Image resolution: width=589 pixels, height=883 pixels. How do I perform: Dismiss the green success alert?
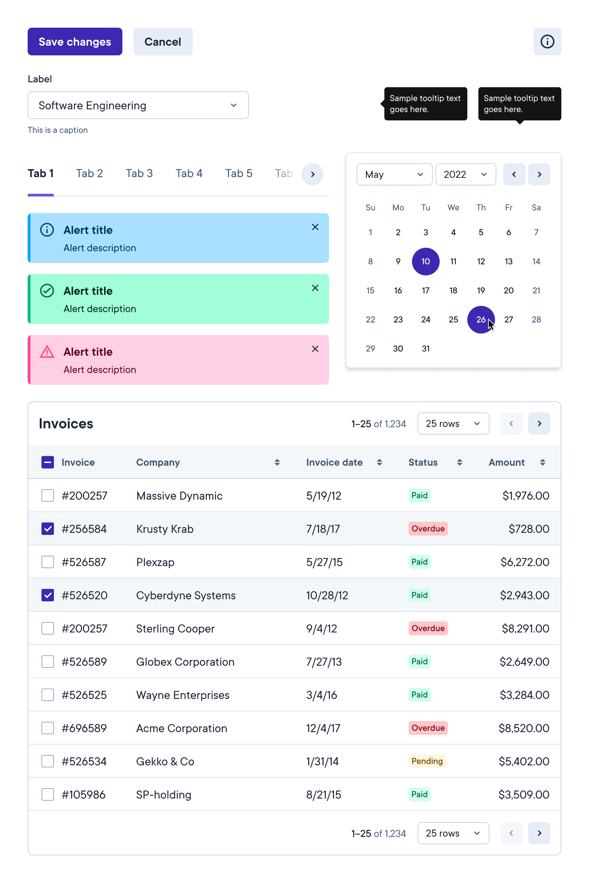coord(315,288)
